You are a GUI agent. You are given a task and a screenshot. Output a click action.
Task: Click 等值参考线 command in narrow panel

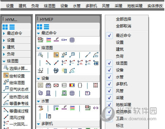16,103
